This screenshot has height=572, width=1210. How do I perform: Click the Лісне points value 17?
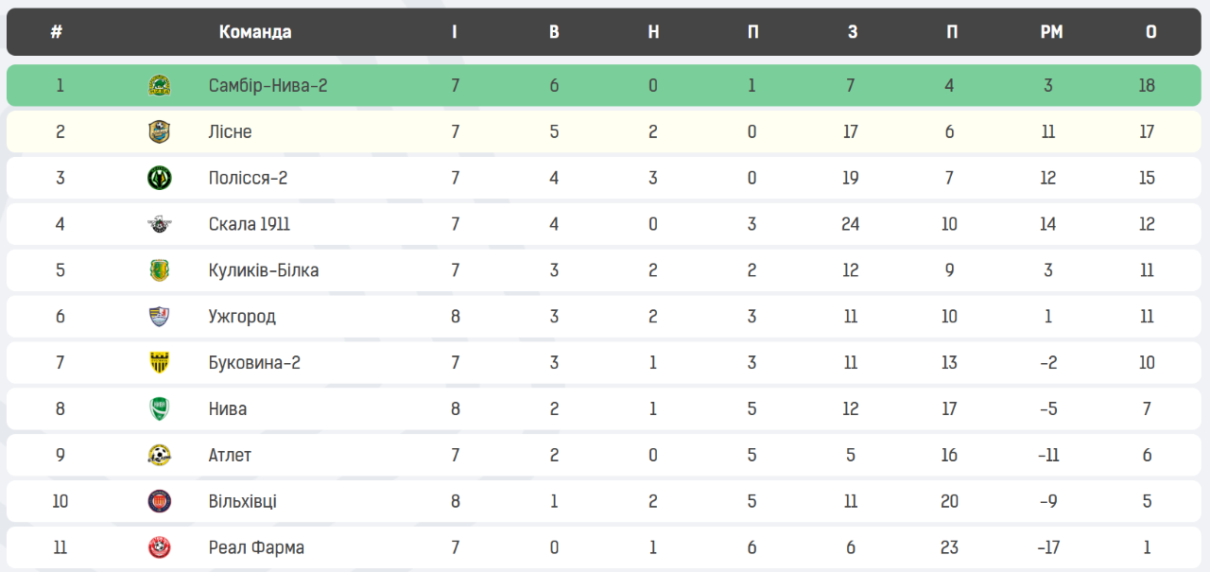[1147, 132]
